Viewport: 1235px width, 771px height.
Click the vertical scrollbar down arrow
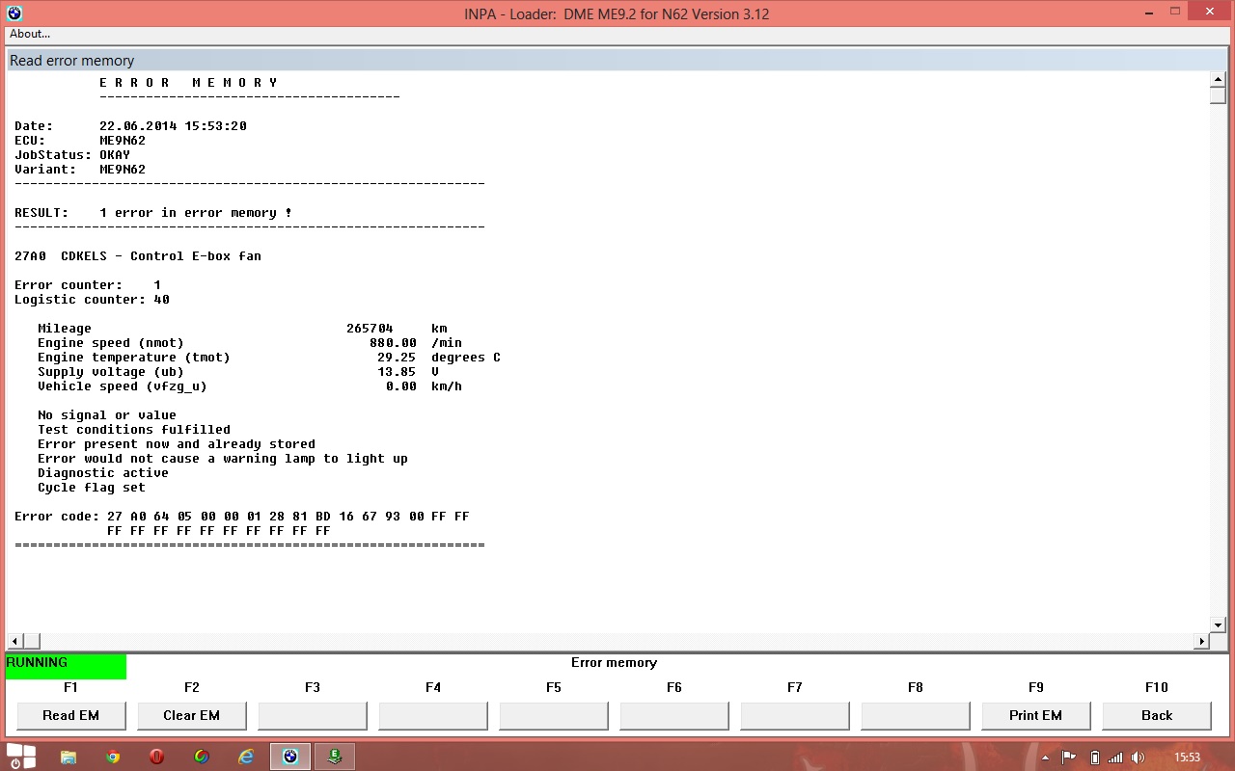(x=1218, y=625)
